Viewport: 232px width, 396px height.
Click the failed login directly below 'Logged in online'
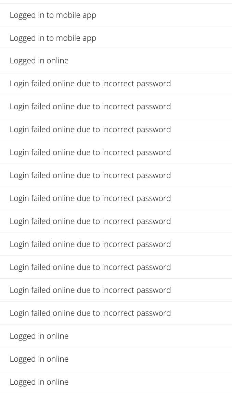click(x=90, y=84)
